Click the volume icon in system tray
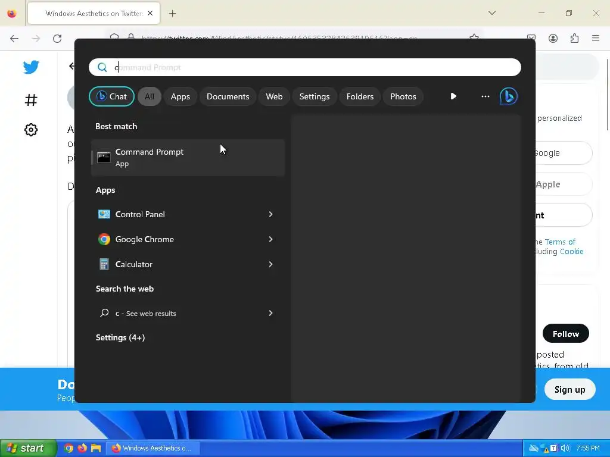Screen dimensions: 610x457 pyautogui.click(x=565, y=449)
